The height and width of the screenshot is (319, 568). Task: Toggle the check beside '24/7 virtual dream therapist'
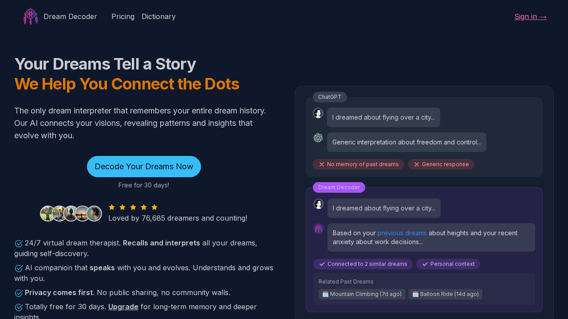click(x=18, y=243)
